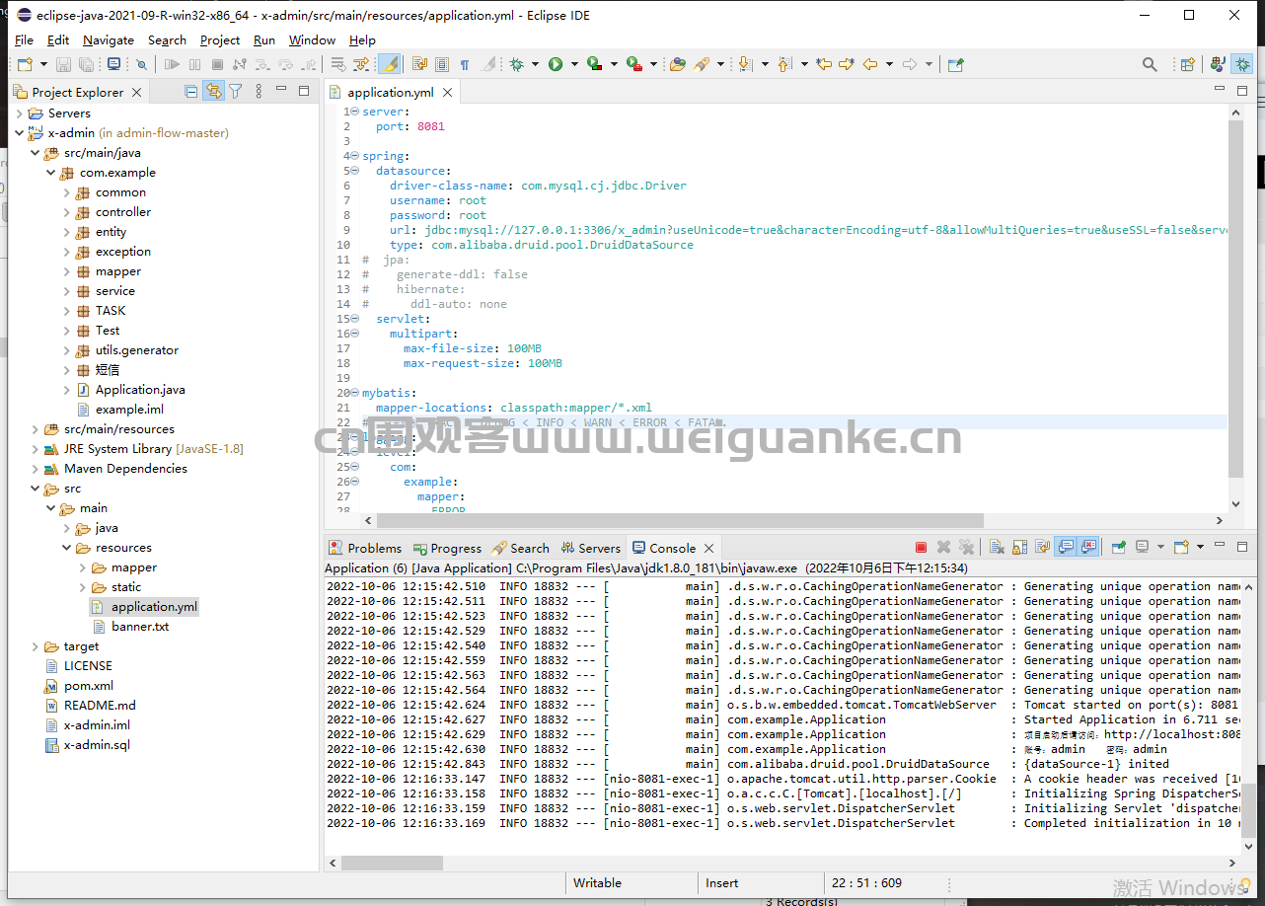Image resolution: width=1265 pixels, height=906 pixels.
Task: Toggle Link with Editor in Project Explorer
Action: (x=213, y=92)
